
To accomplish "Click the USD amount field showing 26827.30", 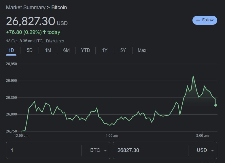I will click(x=150, y=150).
